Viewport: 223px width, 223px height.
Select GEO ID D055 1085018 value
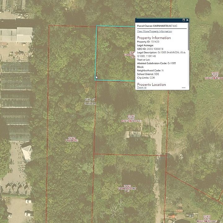coord(155,49)
